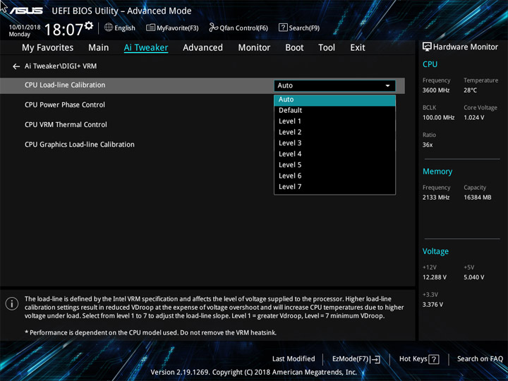Open Search(F9)

pyautogui.click(x=299, y=28)
